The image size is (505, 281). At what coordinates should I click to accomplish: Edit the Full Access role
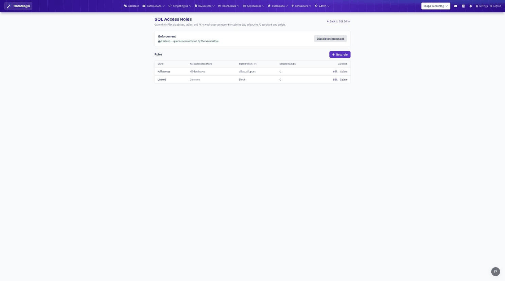coord(335,72)
